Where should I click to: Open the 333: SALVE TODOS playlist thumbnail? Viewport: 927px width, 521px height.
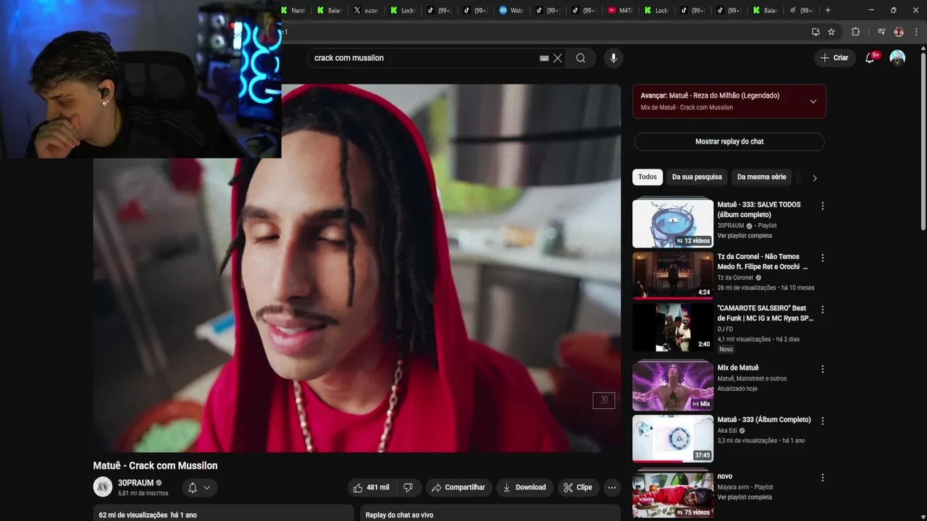coord(673,224)
